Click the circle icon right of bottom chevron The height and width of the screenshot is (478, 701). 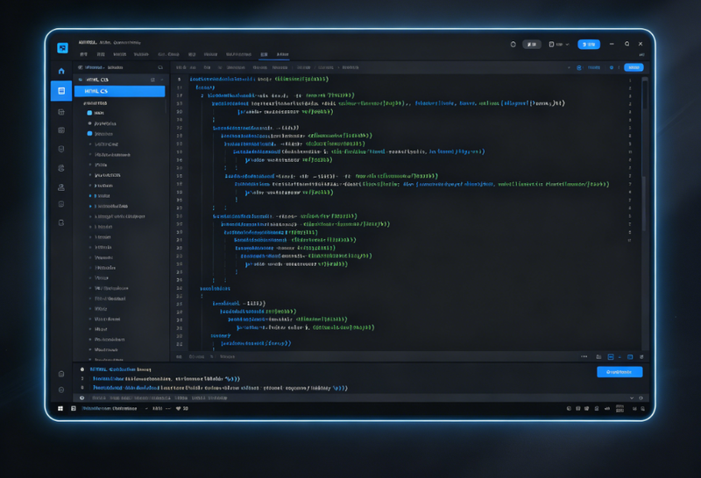coord(641,397)
